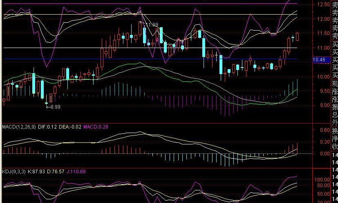
Task: Click the 0.00 MACD axis label
Action: (x=325, y=154)
